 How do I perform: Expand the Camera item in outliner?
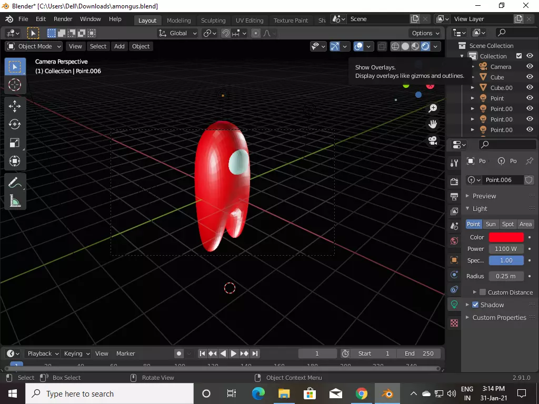(473, 67)
